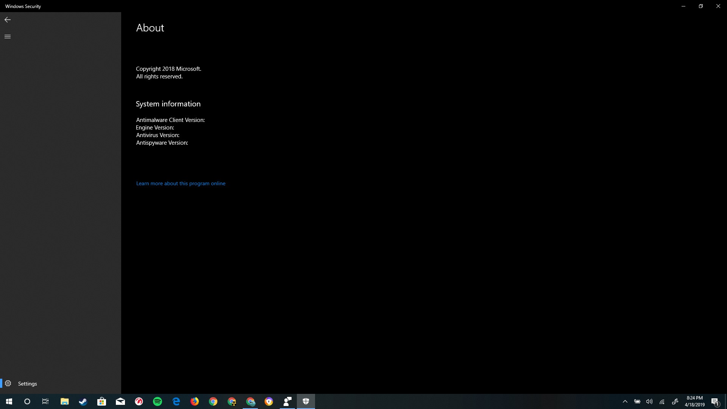This screenshot has height=409, width=727.
Task: Click 'Antimalware Client Version:' label
Action: (170, 120)
